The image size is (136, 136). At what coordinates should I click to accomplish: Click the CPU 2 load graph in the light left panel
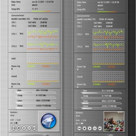point(43,46)
